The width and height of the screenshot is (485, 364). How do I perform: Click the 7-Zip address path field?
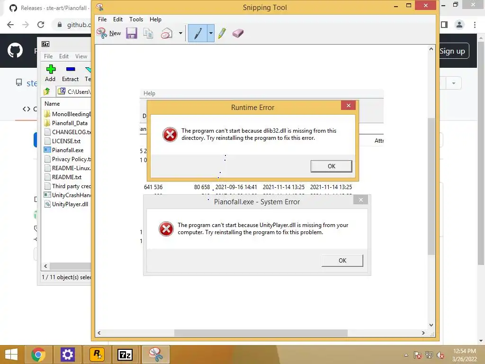[x=74, y=91]
